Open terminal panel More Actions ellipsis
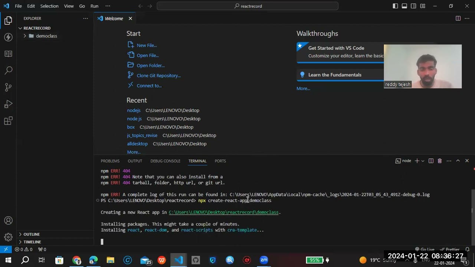475x267 pixels. (449, 161)
